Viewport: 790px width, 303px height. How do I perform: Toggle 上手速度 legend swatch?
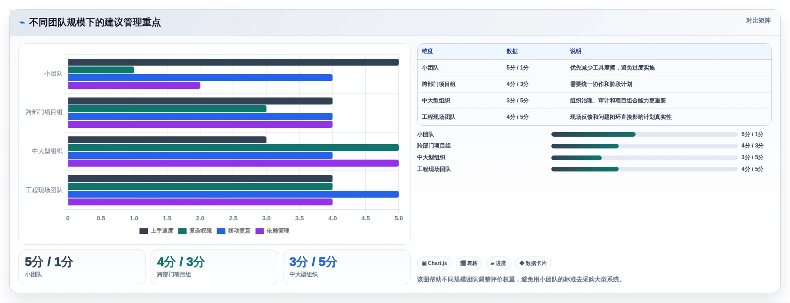(x=144, y=231)
